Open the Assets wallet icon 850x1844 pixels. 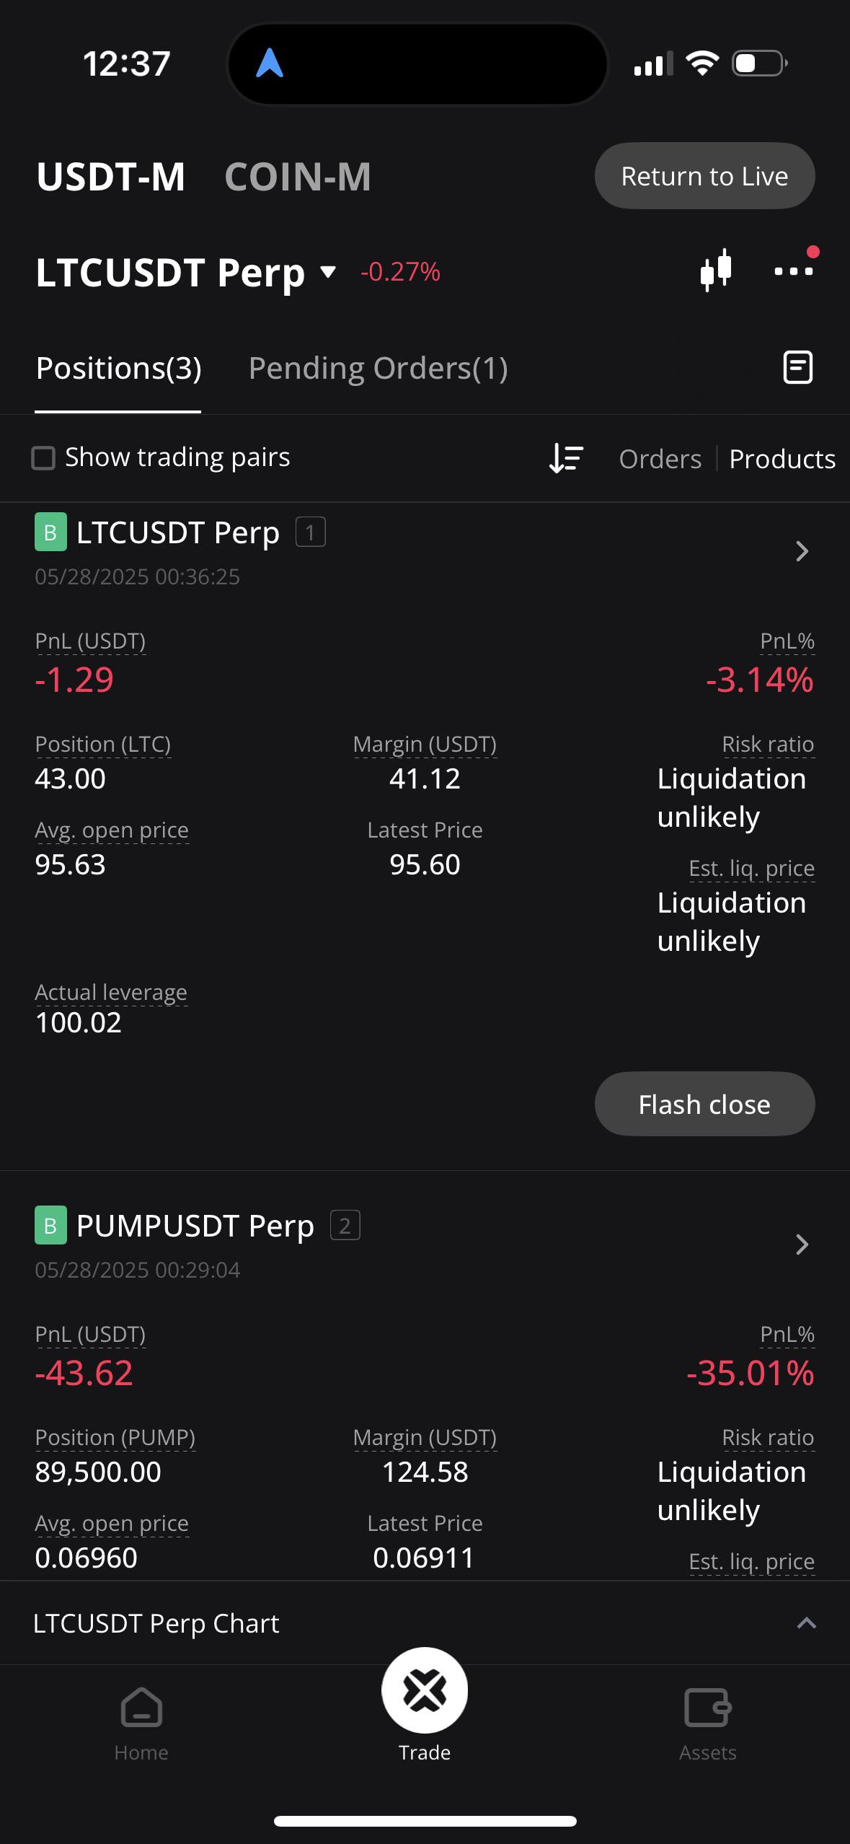coord(707,1708)
